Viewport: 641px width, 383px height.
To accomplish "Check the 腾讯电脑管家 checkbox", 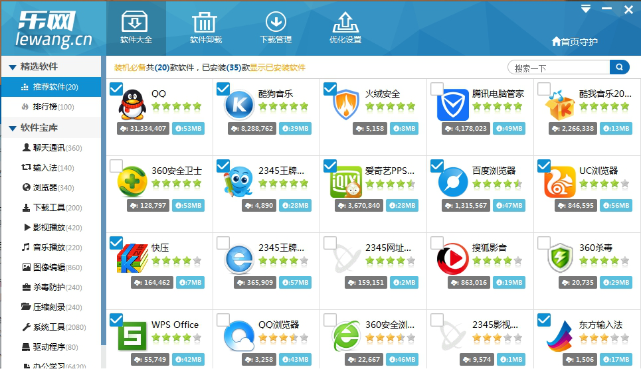I will tap(437, 89).
